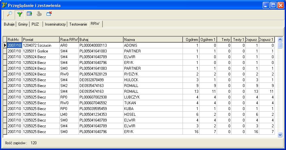Image resolution: width=286 pixels, height=150 pixels.
Task: Switch to the Gminy tab
Action: pos(23,24)
